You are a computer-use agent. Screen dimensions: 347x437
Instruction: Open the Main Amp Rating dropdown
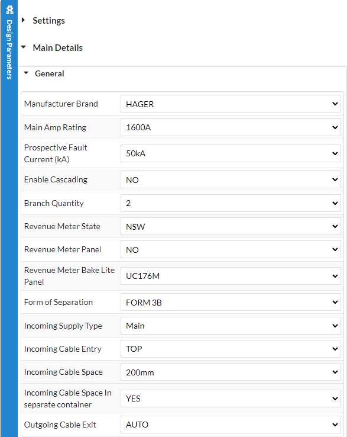[231, 127]
